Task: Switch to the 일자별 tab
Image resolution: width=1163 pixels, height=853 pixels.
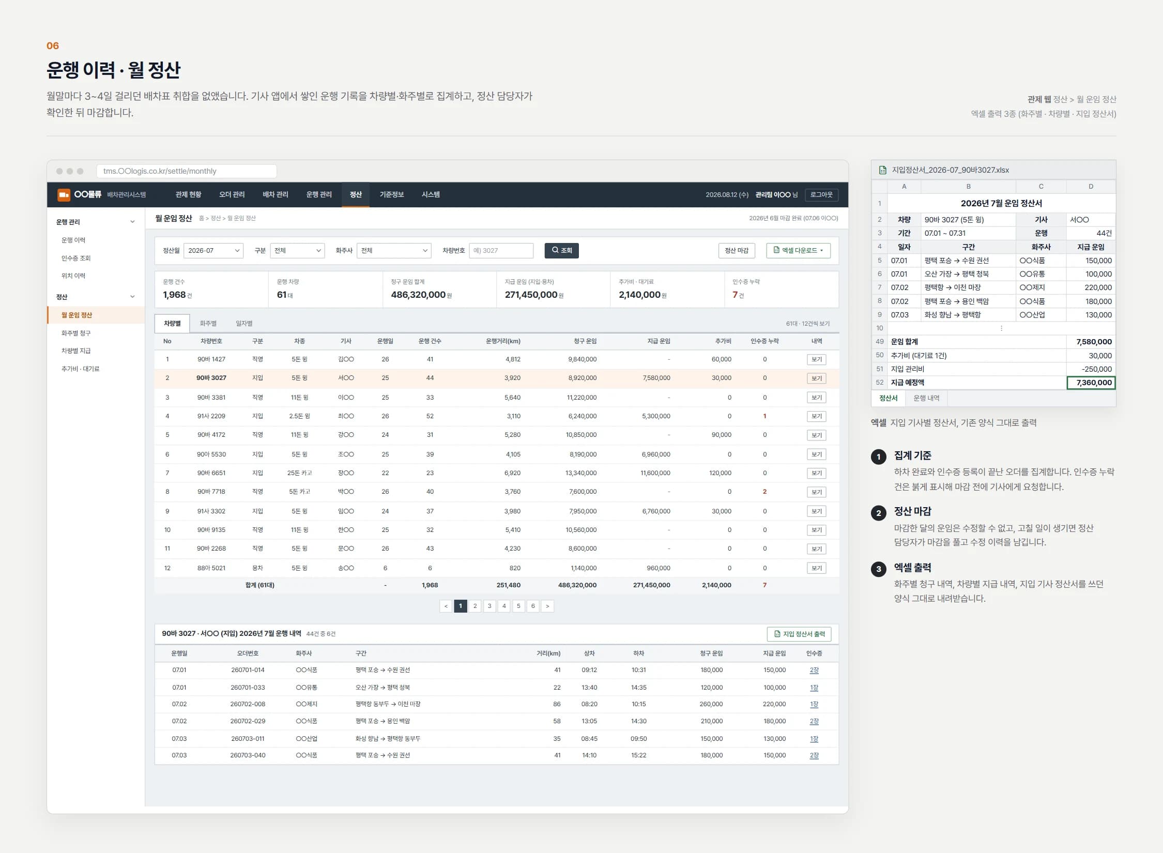Action: tap(244, 324)
